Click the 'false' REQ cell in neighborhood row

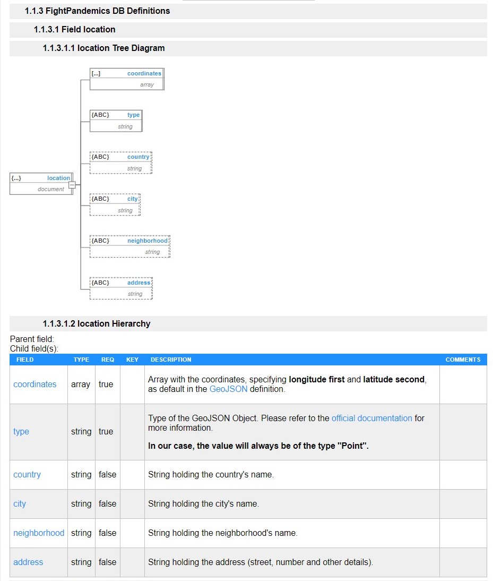click(x=107, y=533)
